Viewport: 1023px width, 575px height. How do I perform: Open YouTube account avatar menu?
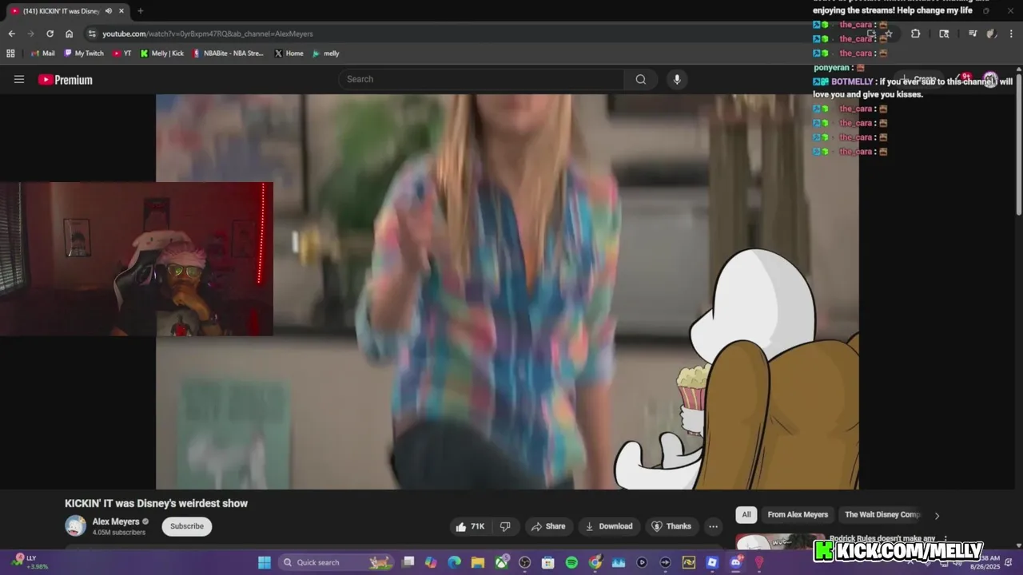click(990, 79)
